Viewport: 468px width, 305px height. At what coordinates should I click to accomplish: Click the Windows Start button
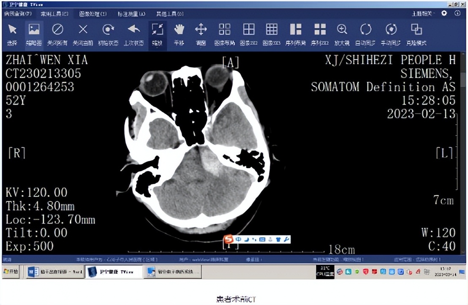coord(11,272)
